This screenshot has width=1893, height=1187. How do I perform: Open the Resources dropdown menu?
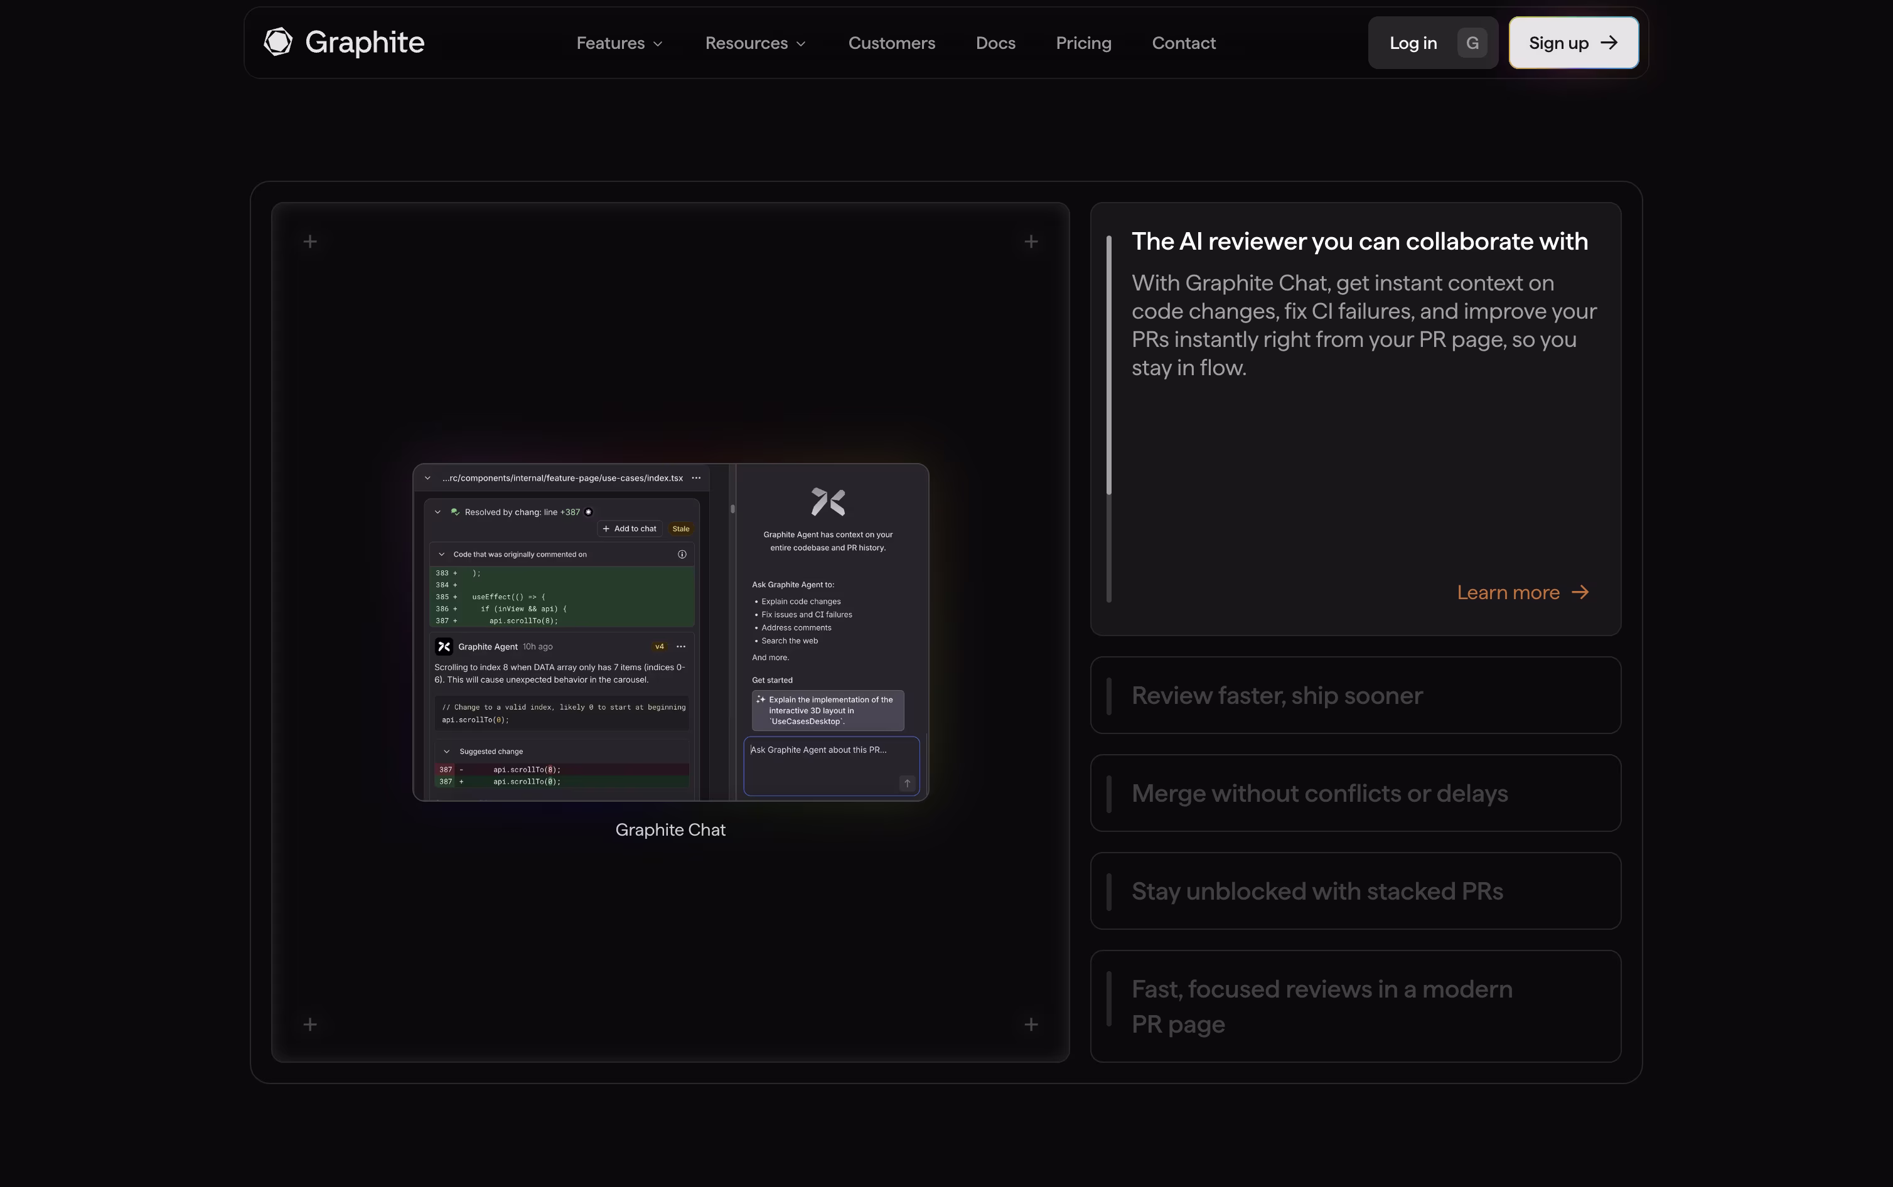[755, 43]
